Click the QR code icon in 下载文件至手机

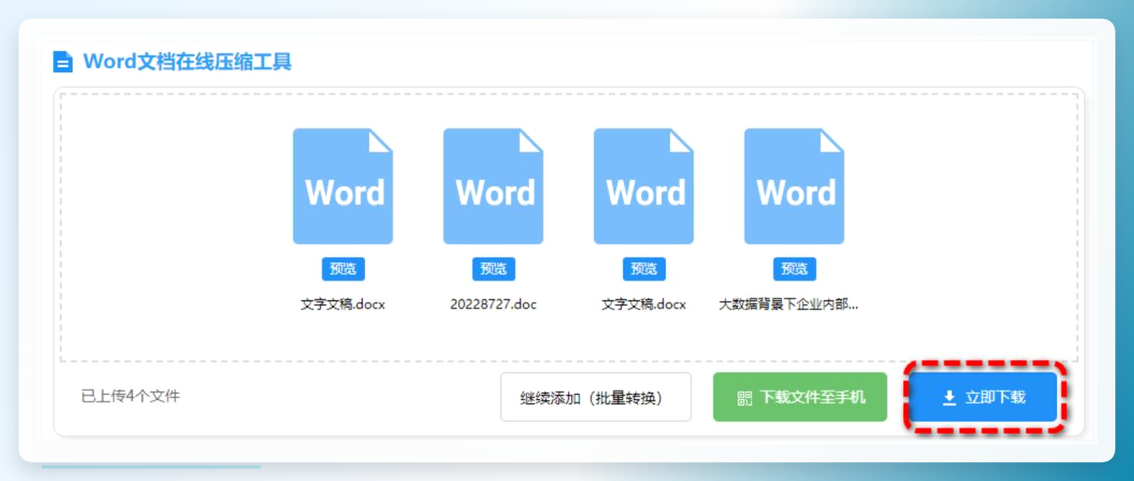(745, 398)
